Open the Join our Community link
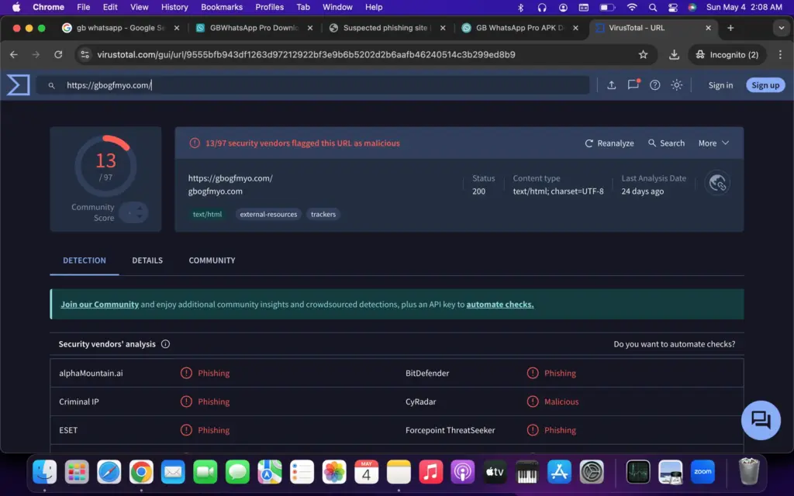Image resolution: width=794 pixels, height=496 pixels. pyautogui.click(x=100, y=304)
